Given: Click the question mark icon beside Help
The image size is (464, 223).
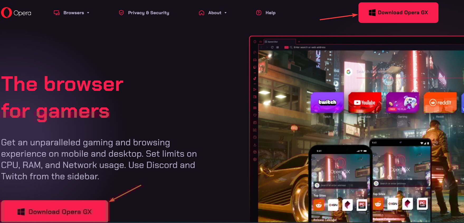Looking at the screenshot, I should tap(259, 13).
